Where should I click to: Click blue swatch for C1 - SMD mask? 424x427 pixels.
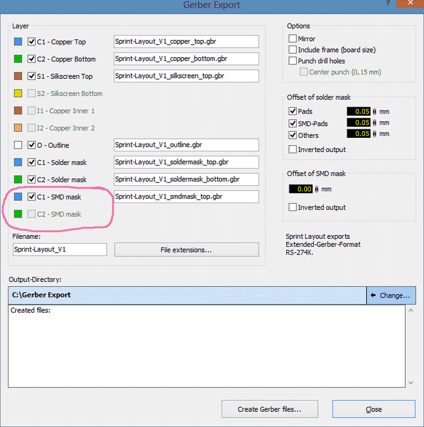(x=18, y=197)
